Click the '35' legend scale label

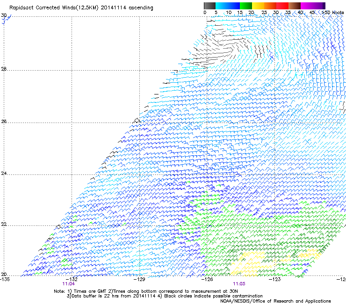[288, 13]
